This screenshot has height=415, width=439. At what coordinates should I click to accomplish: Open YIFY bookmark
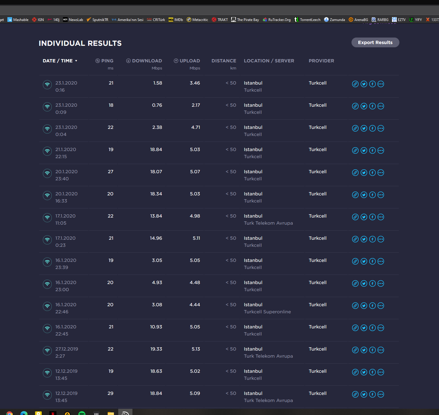tap(415, 20)
